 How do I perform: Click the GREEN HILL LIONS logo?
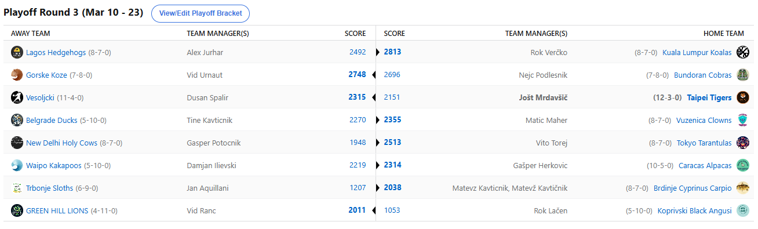click(x=17, y=210)
